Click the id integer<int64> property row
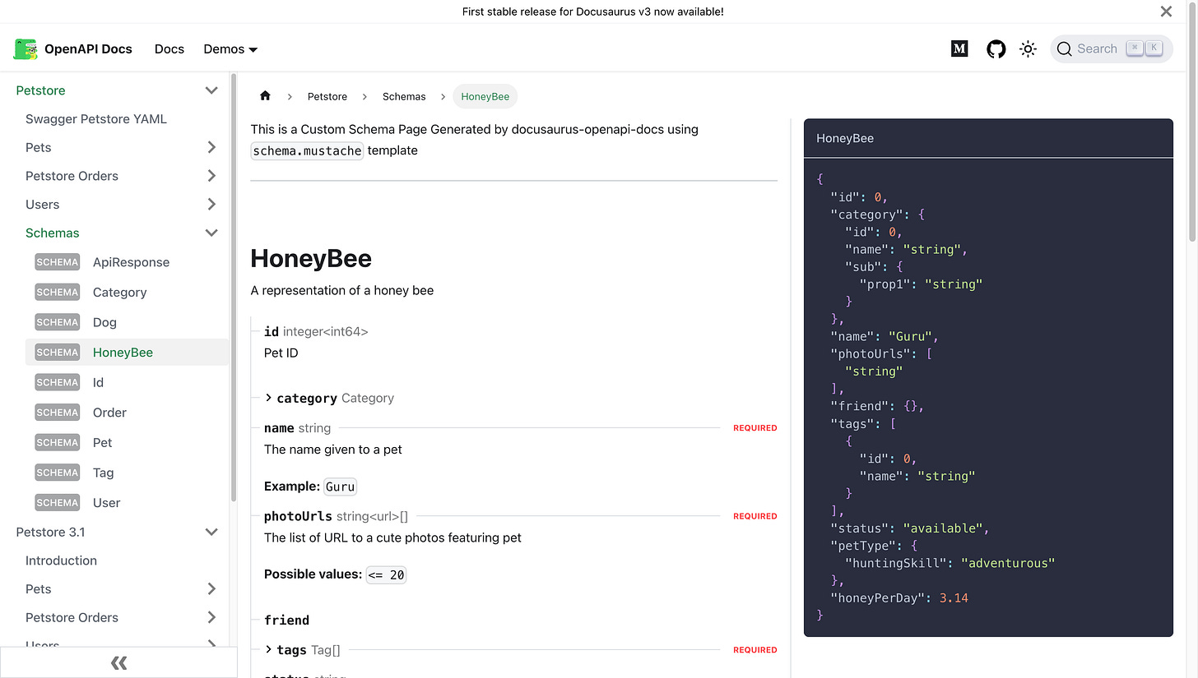The image size is (1198, 678). [x=316, y=332]
